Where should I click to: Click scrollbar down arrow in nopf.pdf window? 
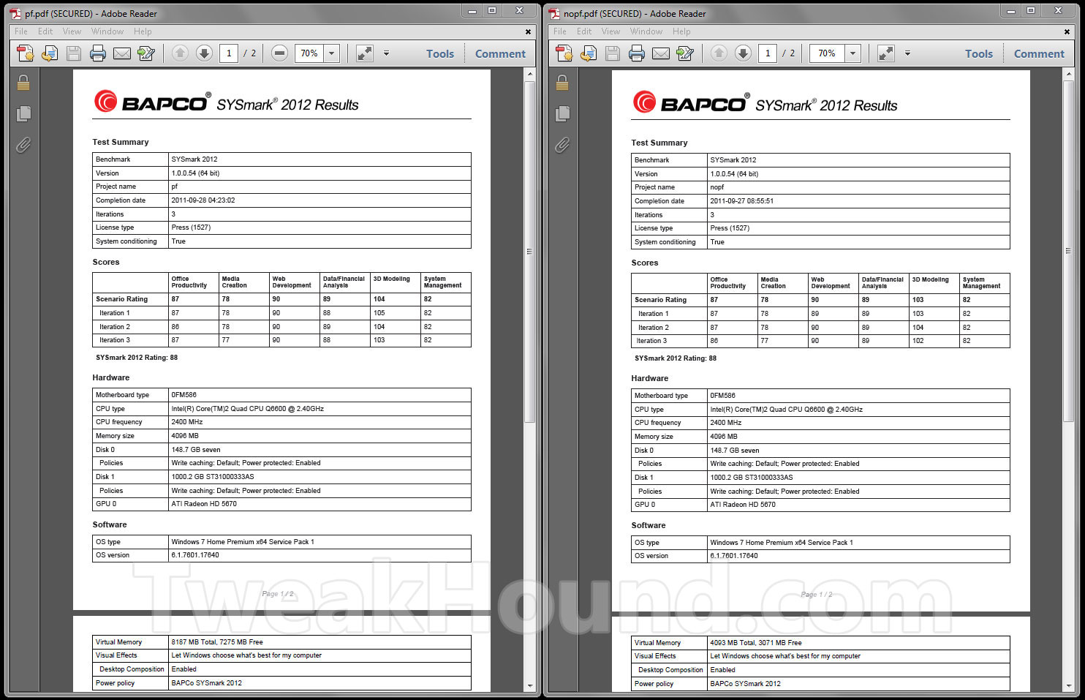pyautogui.click(x=1068, y=686)
